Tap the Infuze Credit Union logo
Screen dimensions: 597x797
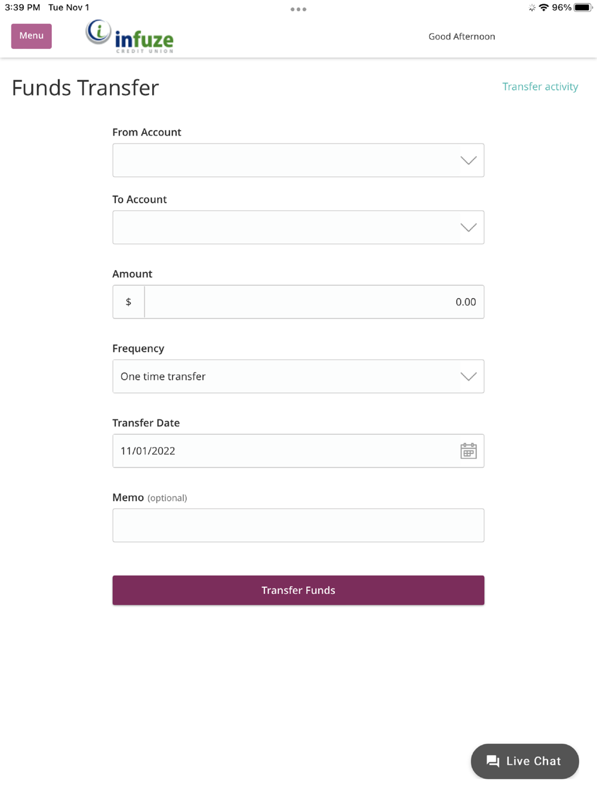130,36
